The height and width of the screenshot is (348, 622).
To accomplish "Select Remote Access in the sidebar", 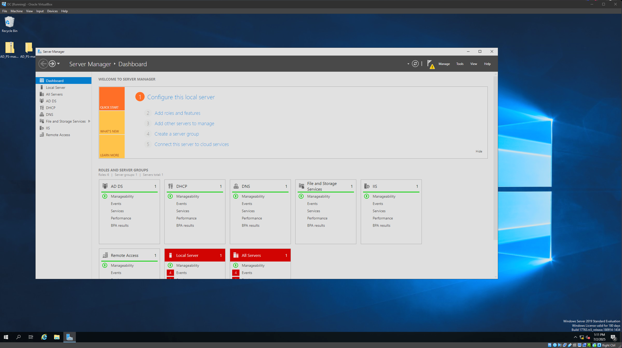I will (63, 135).
